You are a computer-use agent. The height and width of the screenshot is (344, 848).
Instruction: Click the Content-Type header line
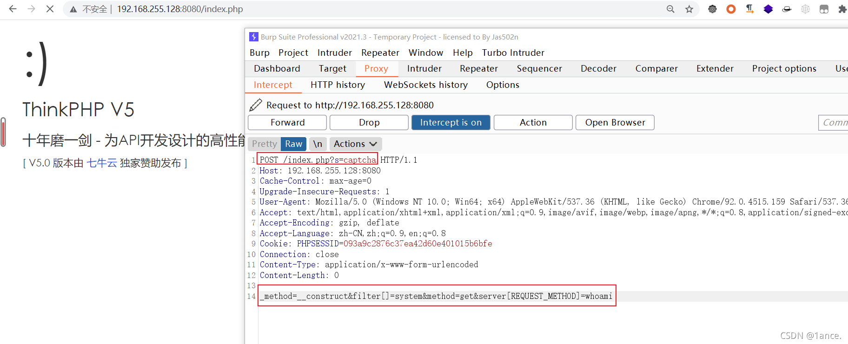pyautogui.click(x=369, y=265)
